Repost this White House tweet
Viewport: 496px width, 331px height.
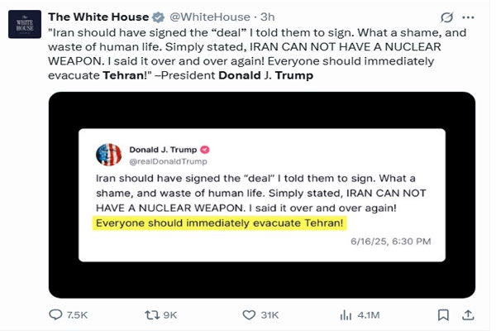point(150,315)
